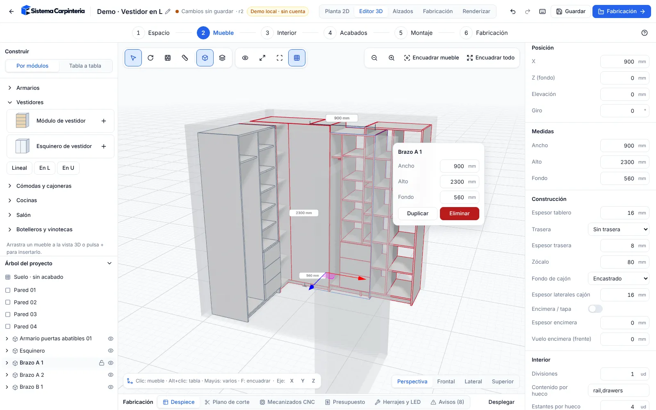656x410 pixels.
Task: Toggle the 3D cube view icon
Action: pyautogui.click(x=205, y=58)
